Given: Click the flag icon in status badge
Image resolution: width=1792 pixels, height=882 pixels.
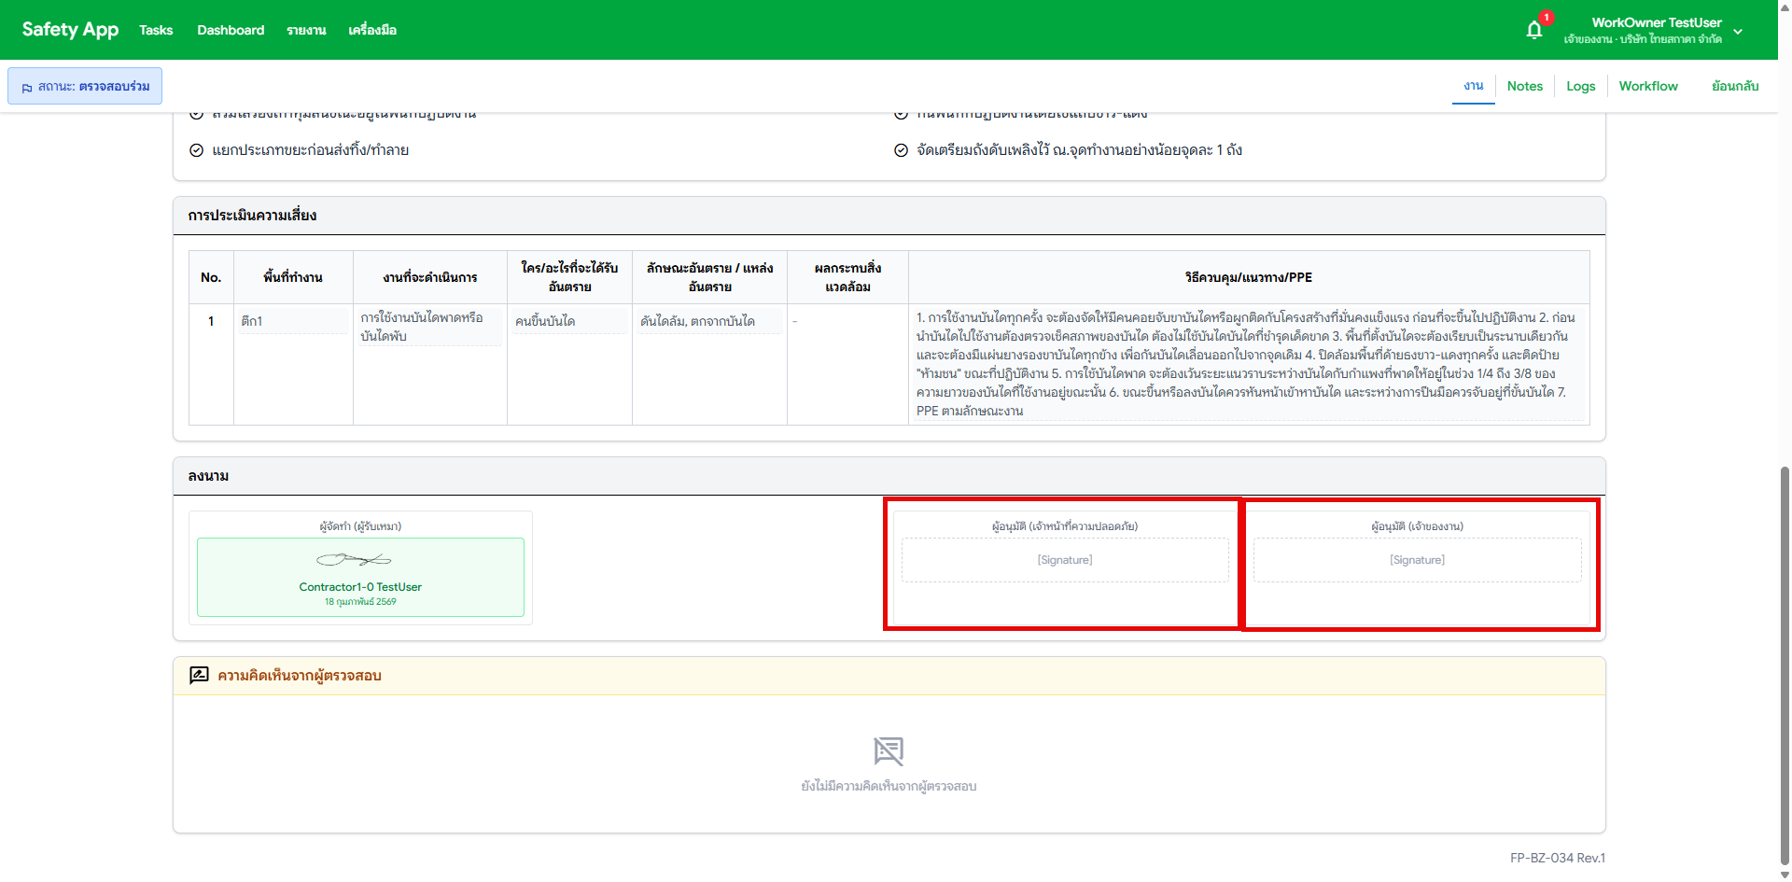Looking at the screenshot, I should coord(27,87).
